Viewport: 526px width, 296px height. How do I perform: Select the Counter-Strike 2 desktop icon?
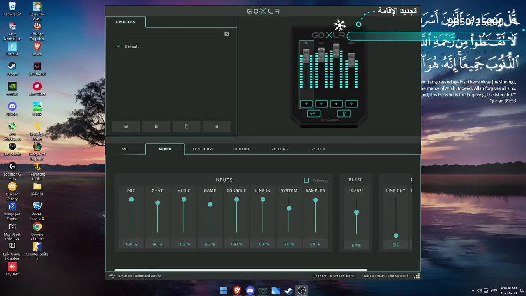(x=37, y=252)
